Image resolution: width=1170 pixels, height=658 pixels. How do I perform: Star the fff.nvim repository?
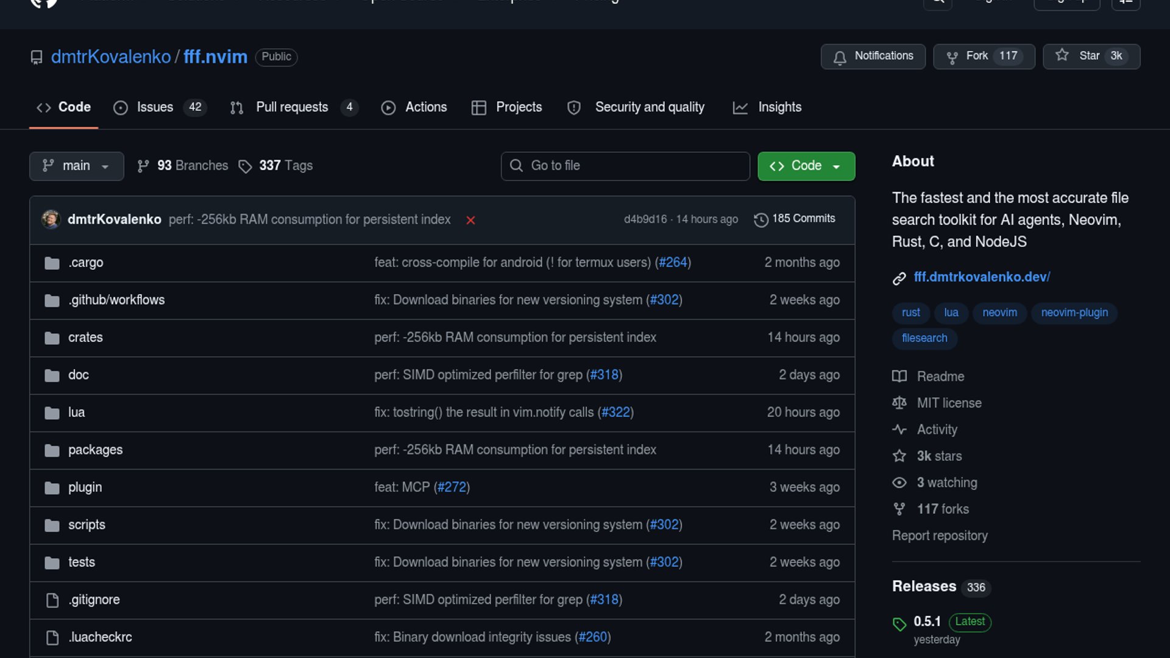1091,56
